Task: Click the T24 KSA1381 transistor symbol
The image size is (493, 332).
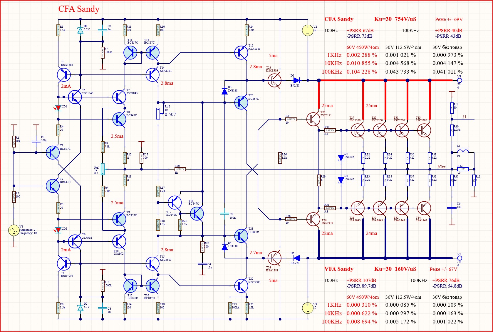Action: pyautogui.click(x=274, y=258)
